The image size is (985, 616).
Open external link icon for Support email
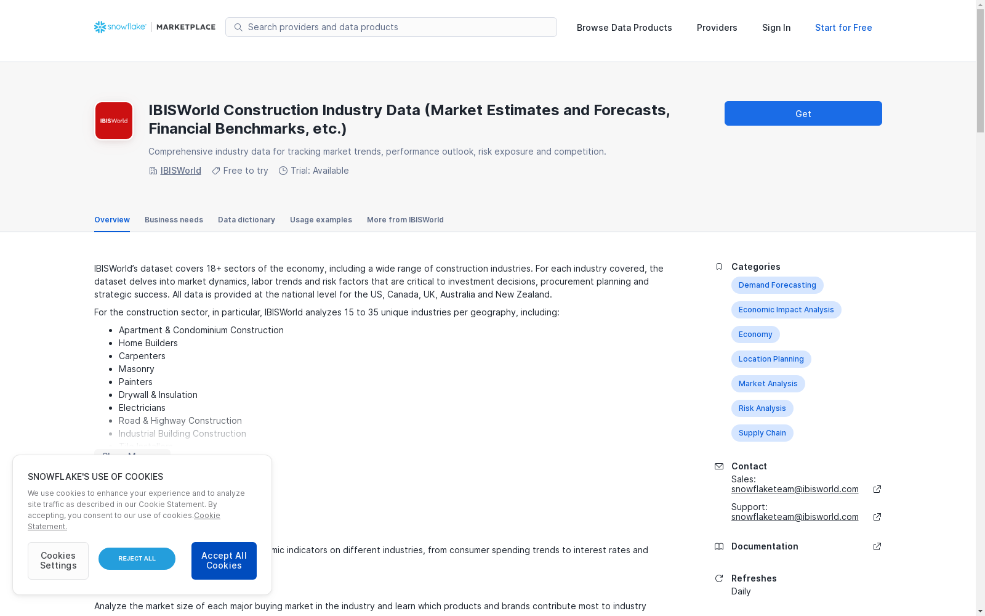[877, 517]
